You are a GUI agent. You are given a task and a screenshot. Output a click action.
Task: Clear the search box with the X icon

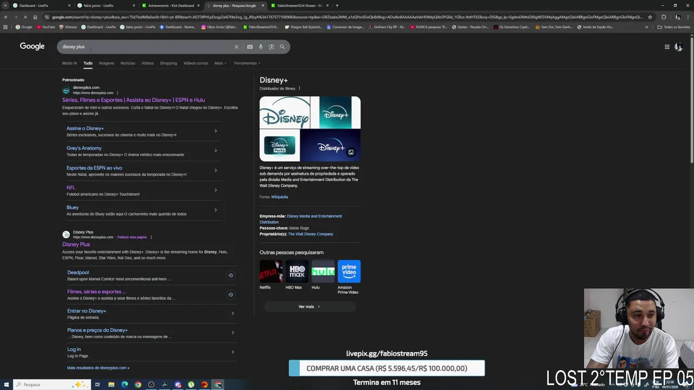coord(236,47)
